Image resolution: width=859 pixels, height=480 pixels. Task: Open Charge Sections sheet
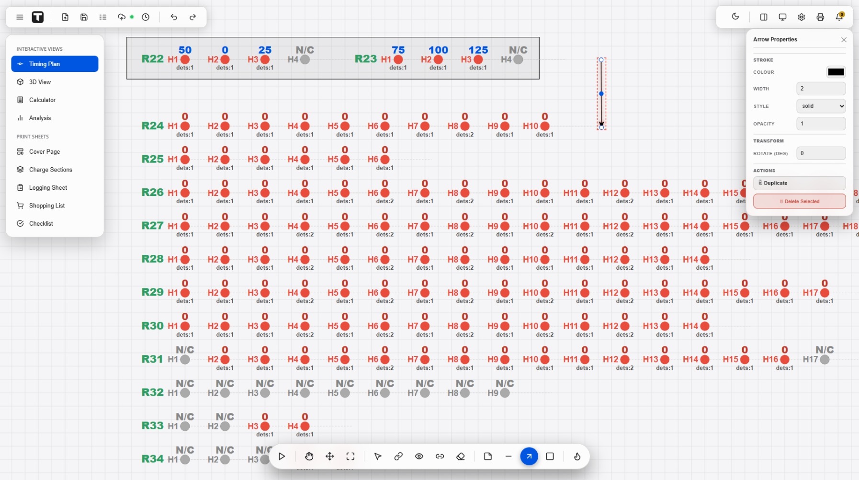(x=55, y=170)
